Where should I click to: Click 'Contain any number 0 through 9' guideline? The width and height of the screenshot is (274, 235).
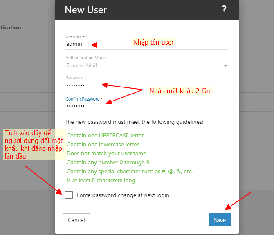coord(108,162)
